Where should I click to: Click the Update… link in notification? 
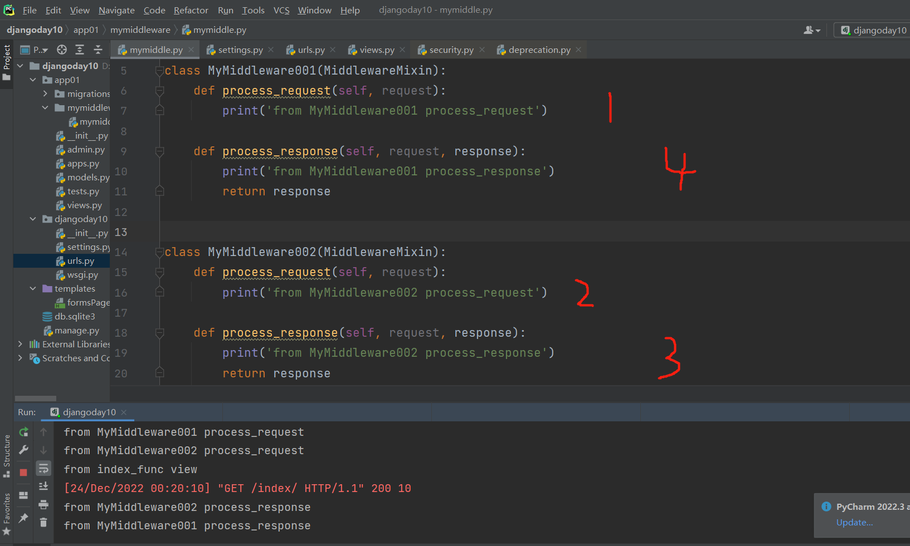pos(854,522)
